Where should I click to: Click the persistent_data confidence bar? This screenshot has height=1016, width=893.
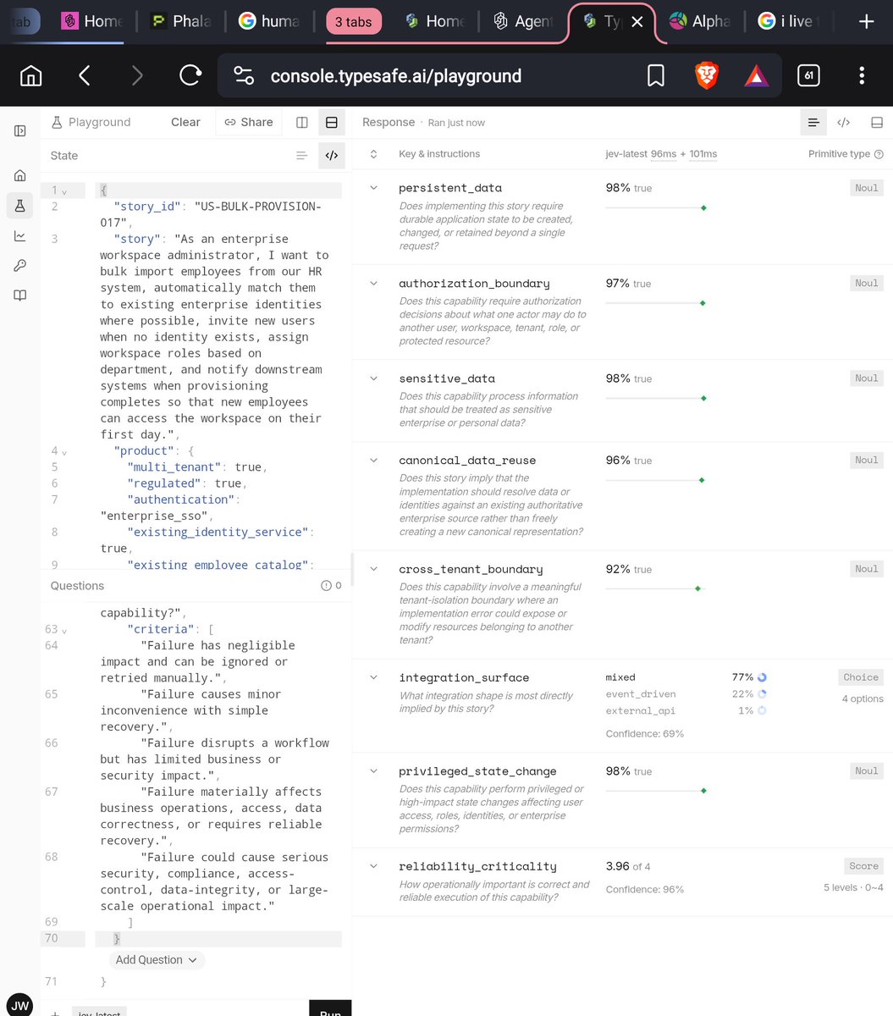(657, 207)
